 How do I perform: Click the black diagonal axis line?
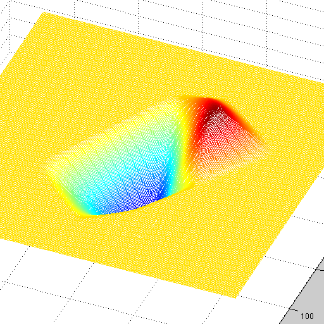pyautogui.click(x=302, y=291)
